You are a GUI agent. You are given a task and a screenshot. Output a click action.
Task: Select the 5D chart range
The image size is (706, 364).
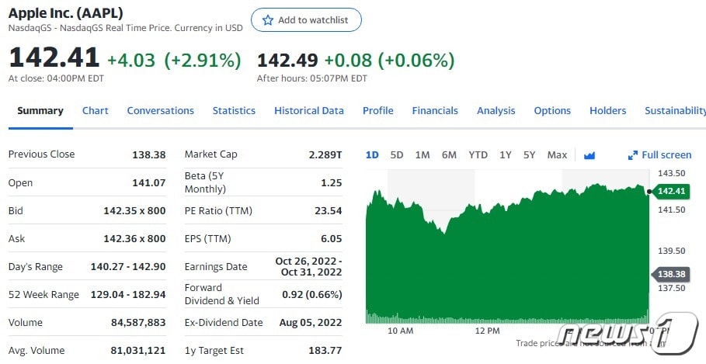coord(397,155)
